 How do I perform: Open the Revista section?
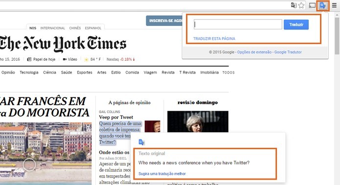point(168,72)
